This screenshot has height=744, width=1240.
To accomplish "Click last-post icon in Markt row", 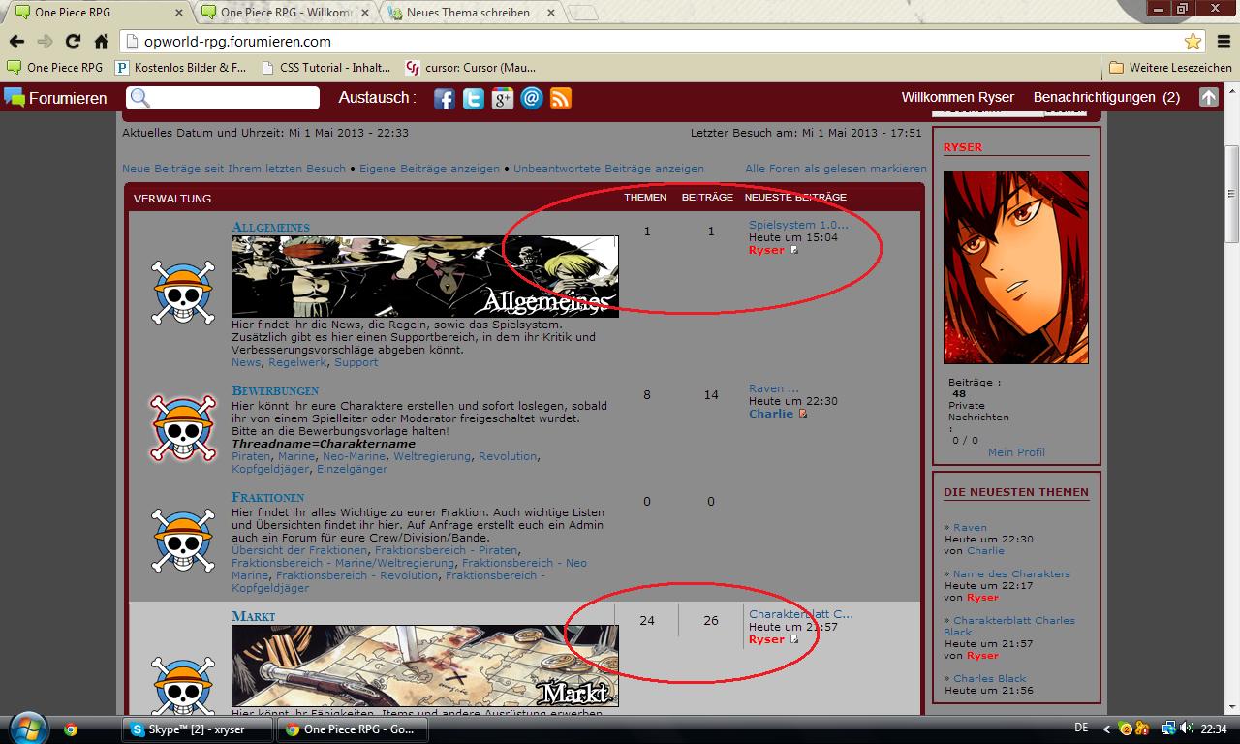I will [x=794, y=639].
